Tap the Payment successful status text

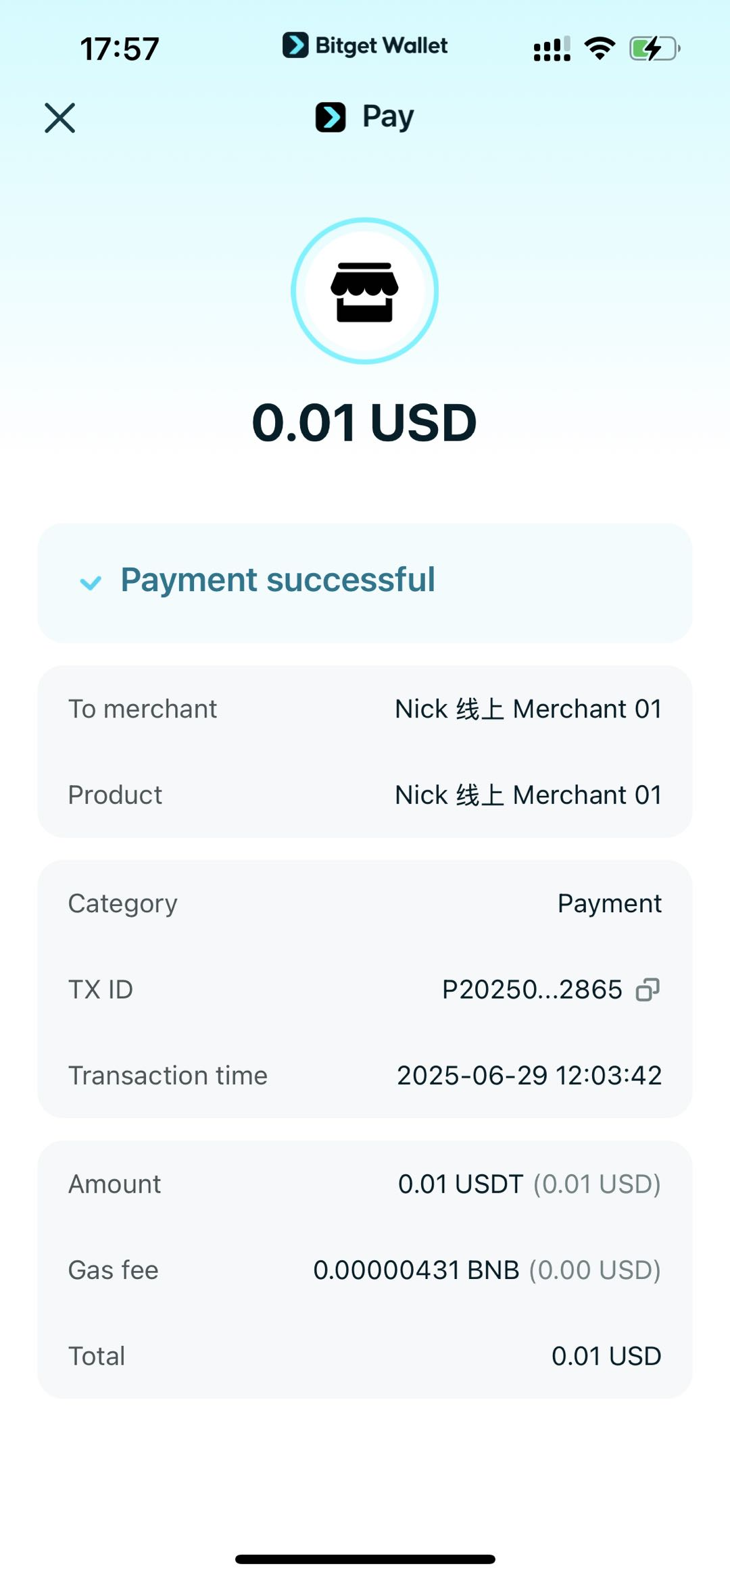[278, 580]
